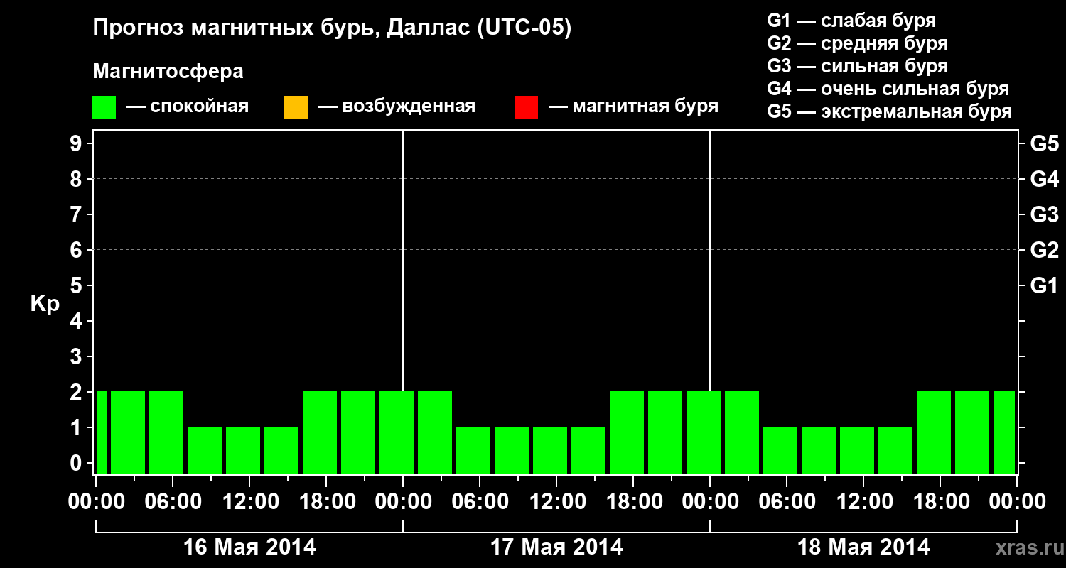Click legend line 'G2 — средняя буря'
Image resolution: width=1066 pixels, height=568 pixels.
857,43
